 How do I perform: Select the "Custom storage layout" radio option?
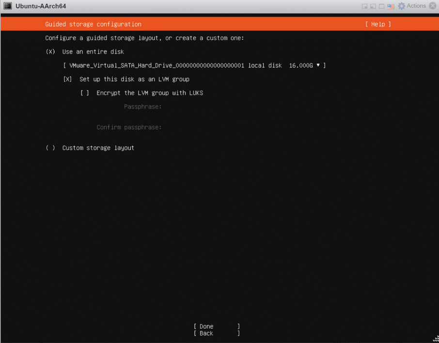click(50, 148)
